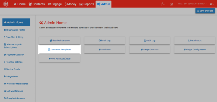217x102 pixels.
Task: Go to the Money tab
Action: (71, 4)
